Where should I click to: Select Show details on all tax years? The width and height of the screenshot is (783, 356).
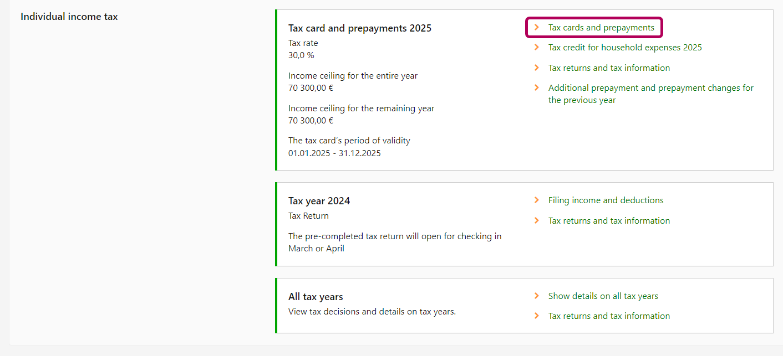coord(603,296)
